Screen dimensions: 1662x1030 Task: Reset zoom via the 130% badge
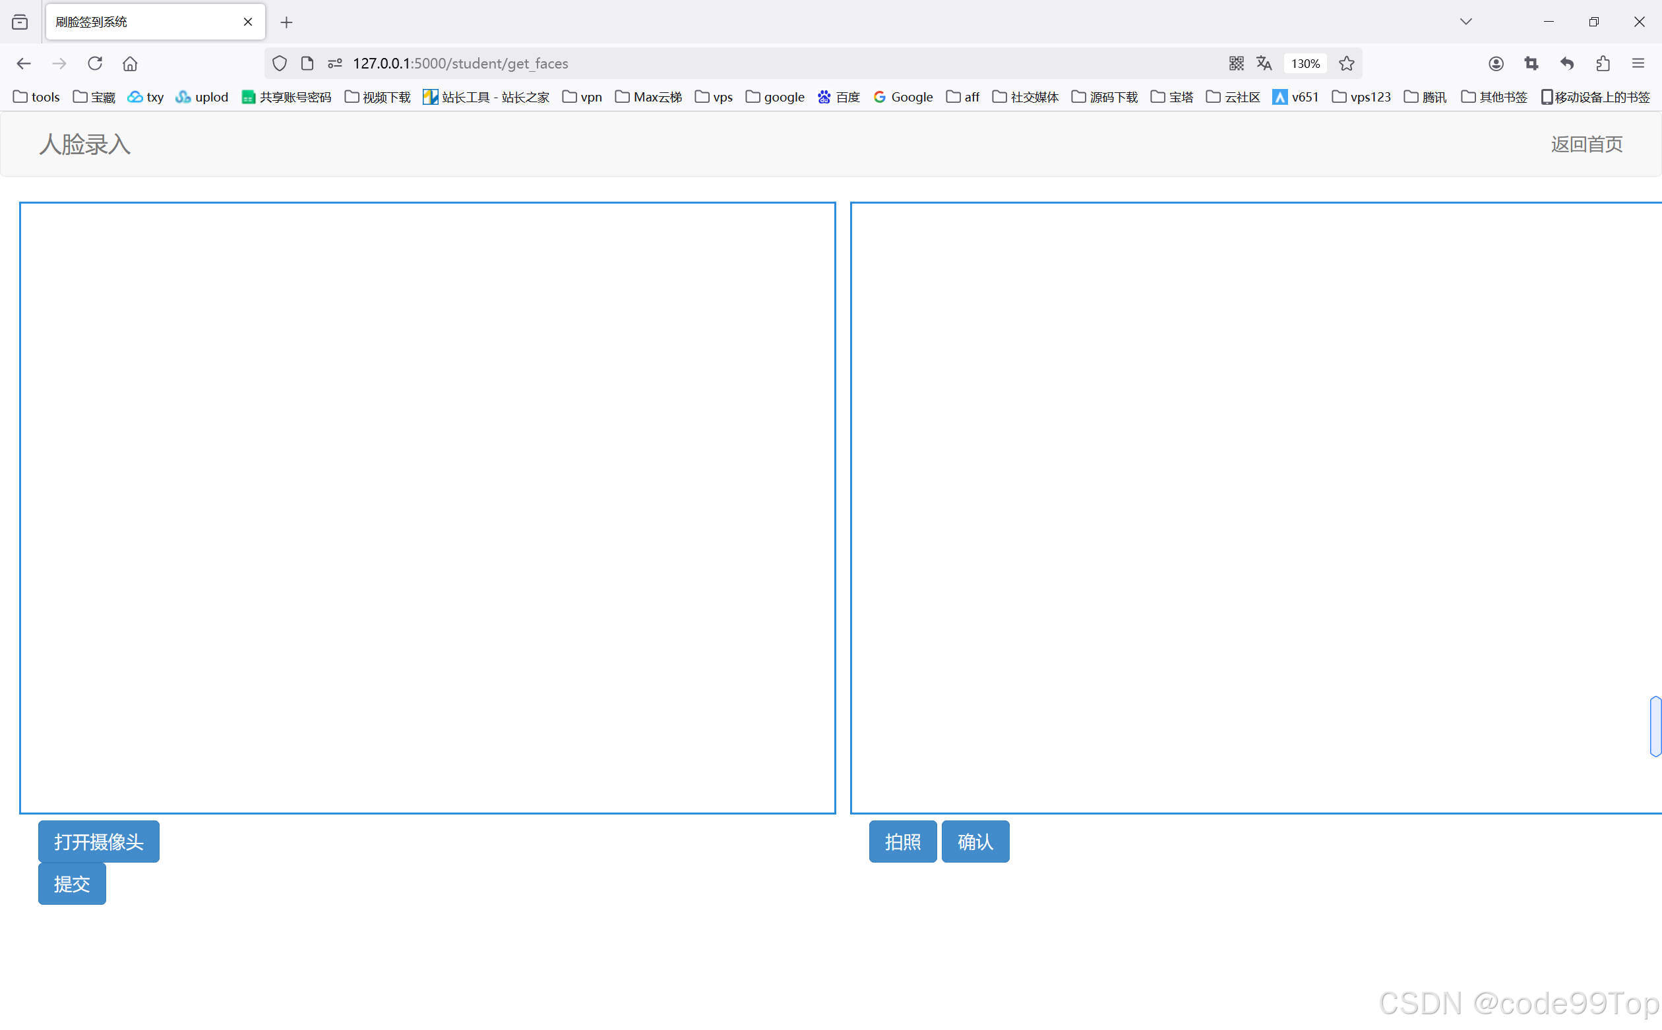(1305, 63)
